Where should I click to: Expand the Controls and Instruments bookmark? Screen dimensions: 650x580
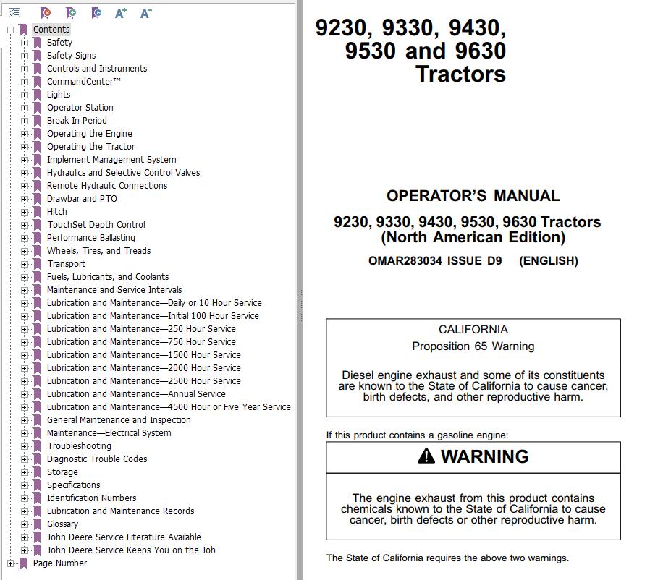point(24,69)
